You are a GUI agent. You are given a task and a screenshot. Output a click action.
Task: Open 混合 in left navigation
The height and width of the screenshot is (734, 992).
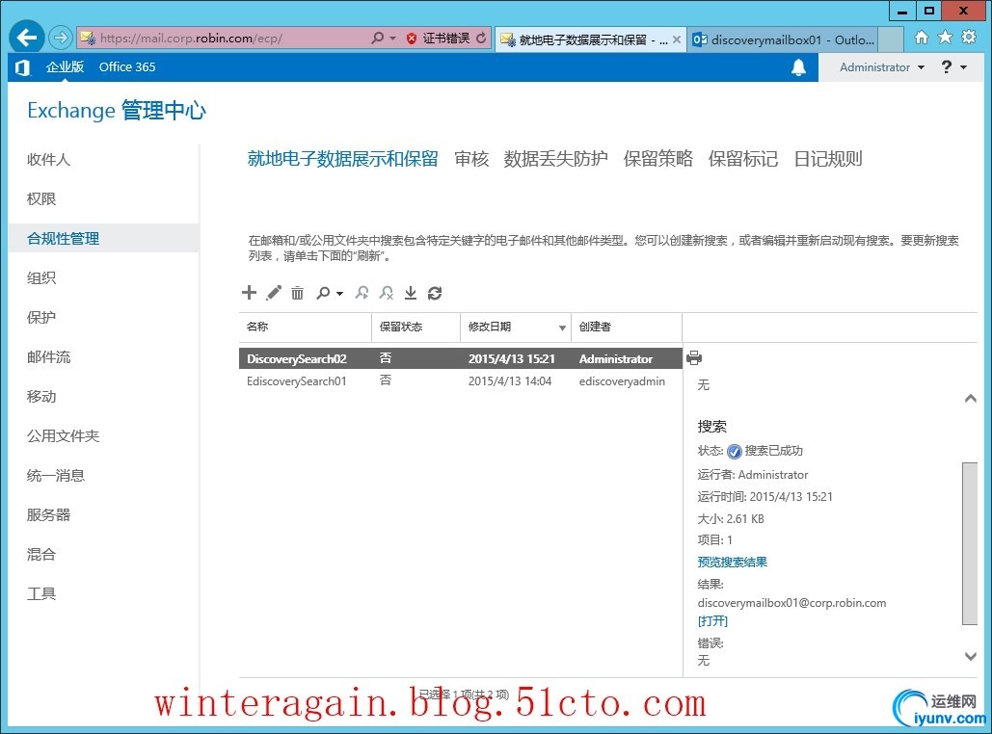(41, 555)
